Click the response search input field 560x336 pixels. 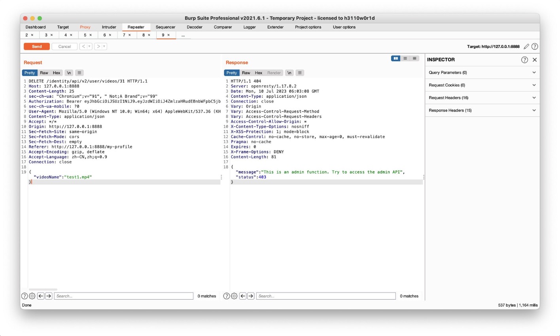pos(326,296)
